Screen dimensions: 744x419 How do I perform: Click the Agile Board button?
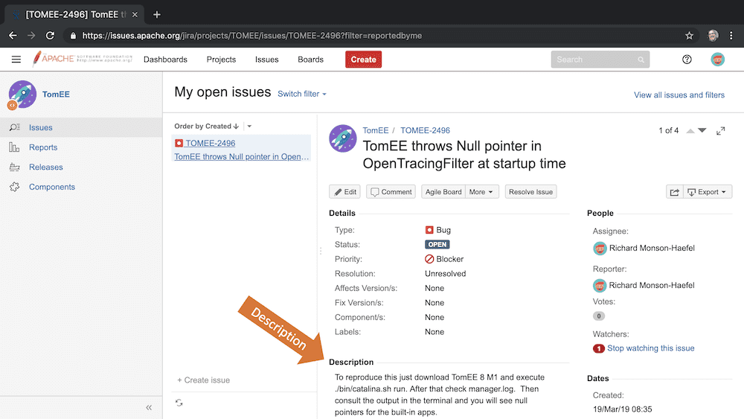click(x=443, y=192)
